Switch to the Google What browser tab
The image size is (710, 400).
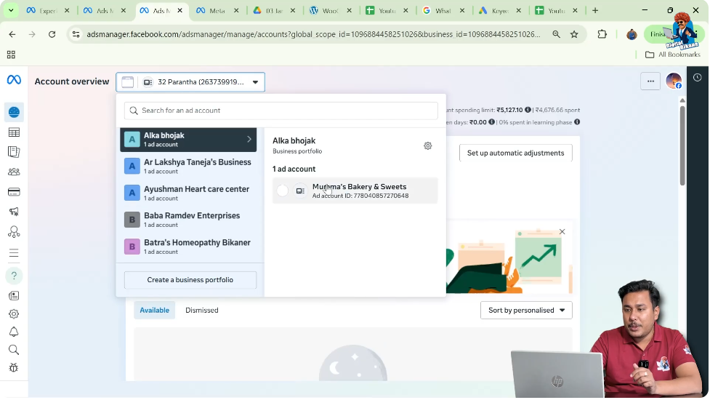[443, 10]
